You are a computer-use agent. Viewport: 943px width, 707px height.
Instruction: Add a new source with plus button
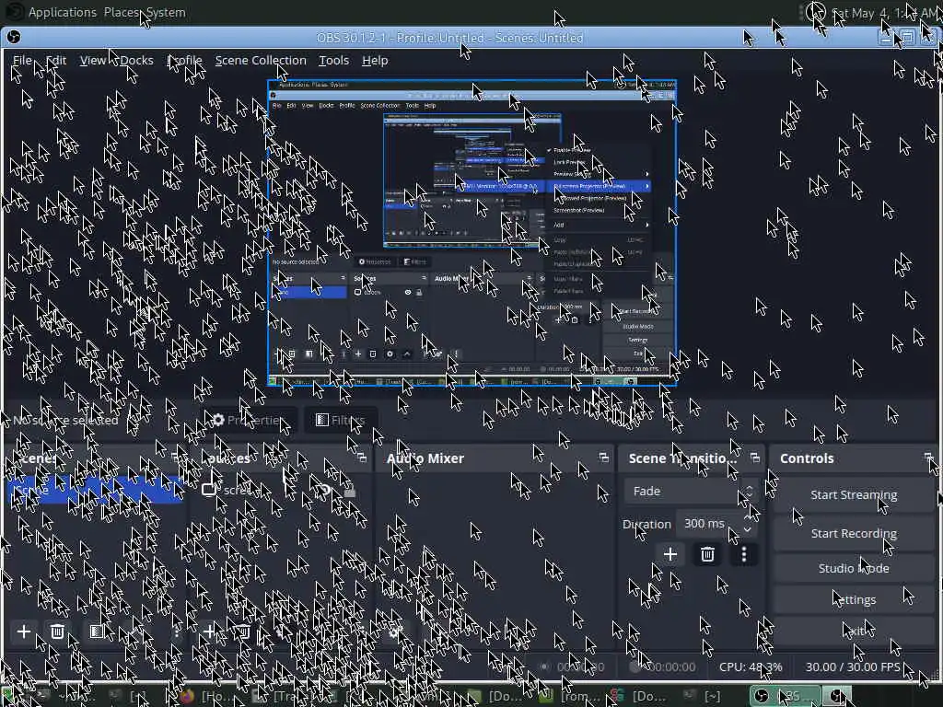click(209, 632)
